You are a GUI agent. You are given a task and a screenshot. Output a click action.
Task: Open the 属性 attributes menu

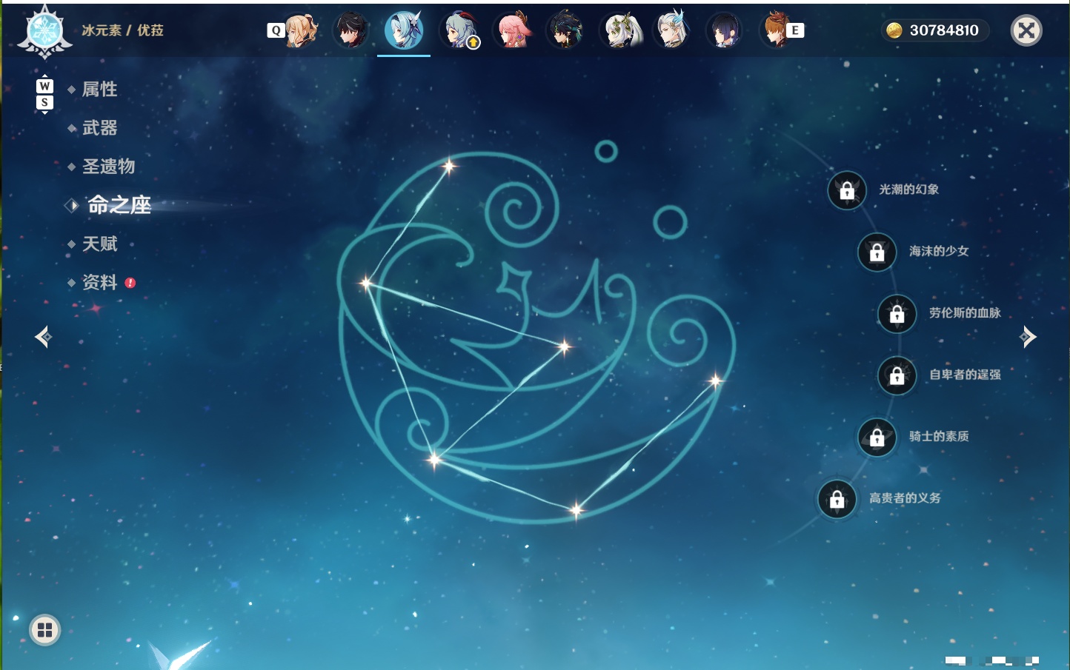pyautogui.click(x=99, y=90)
